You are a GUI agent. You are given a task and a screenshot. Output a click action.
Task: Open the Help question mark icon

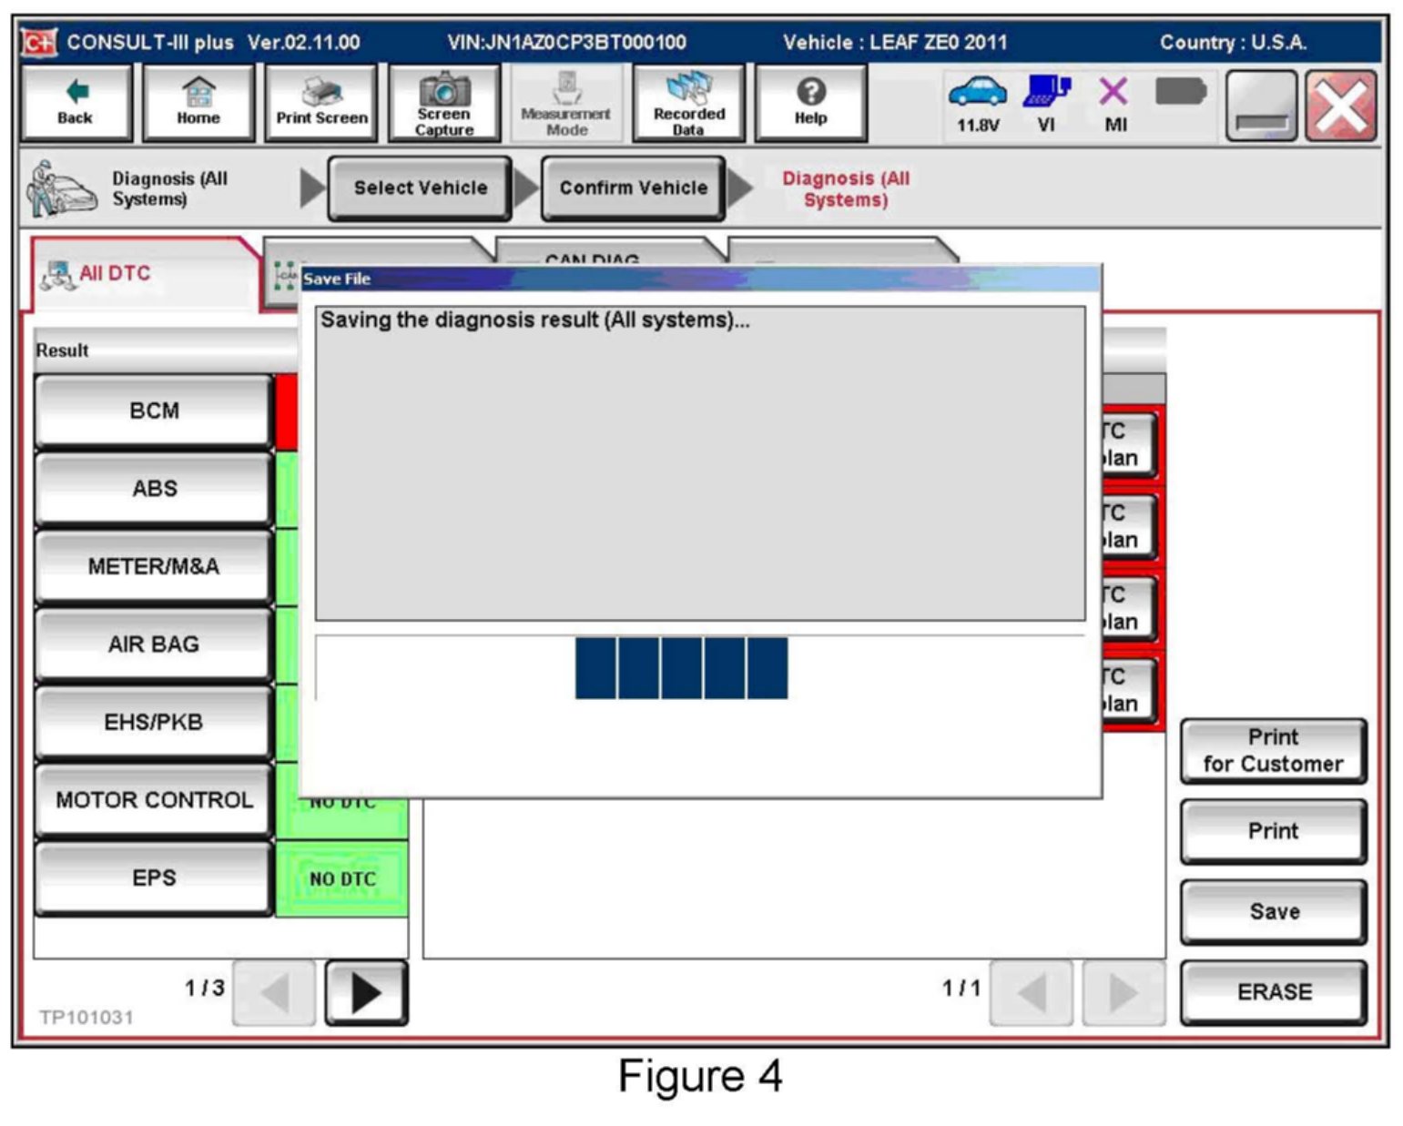point(810,102)
